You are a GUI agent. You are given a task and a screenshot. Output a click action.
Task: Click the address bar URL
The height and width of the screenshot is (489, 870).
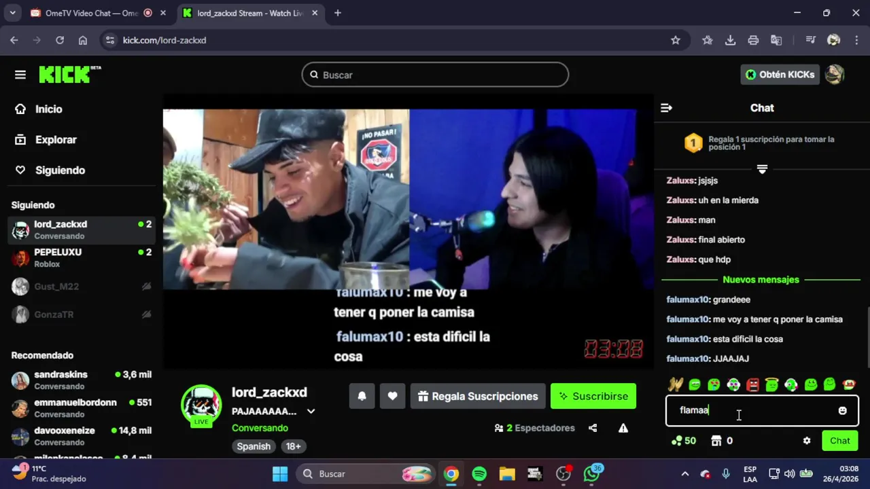[x=164, y=40]
